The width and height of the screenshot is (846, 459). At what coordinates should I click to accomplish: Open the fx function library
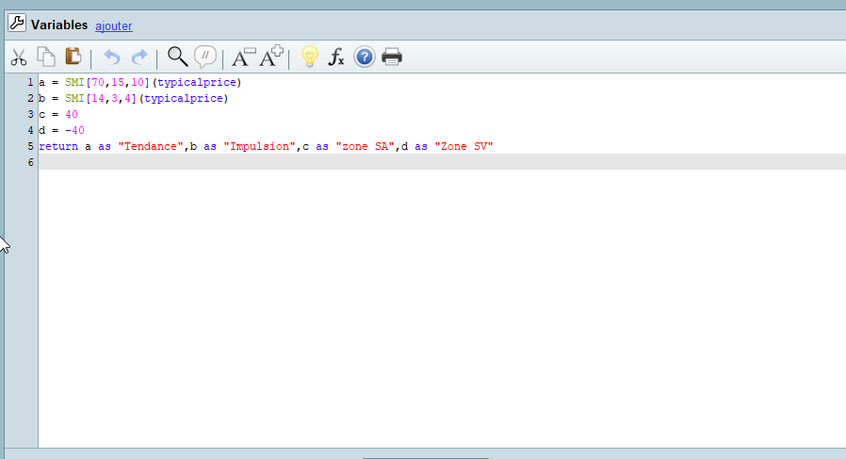coord(336,57)
